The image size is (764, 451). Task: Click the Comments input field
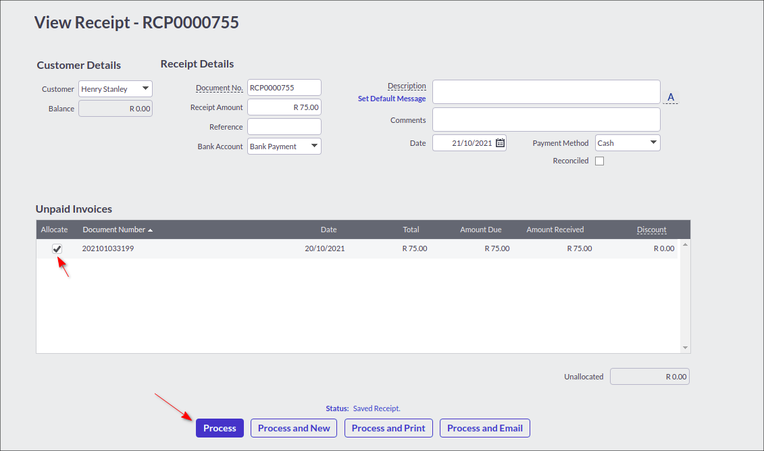click(546, 120)
